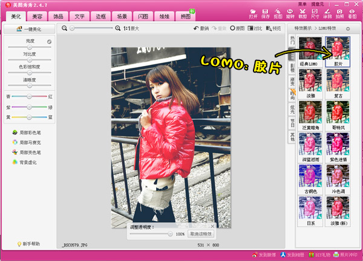
Task: Click the zoom in magnifier icon
Action: tap(118, 28)
